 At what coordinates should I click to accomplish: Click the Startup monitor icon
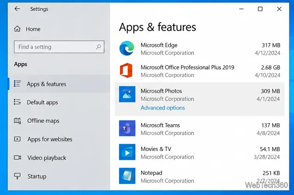pos(17,176)
